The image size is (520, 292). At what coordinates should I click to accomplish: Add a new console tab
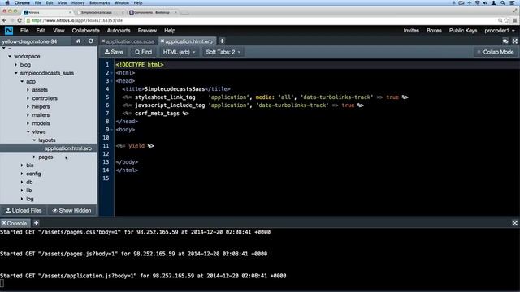point(36,223)
